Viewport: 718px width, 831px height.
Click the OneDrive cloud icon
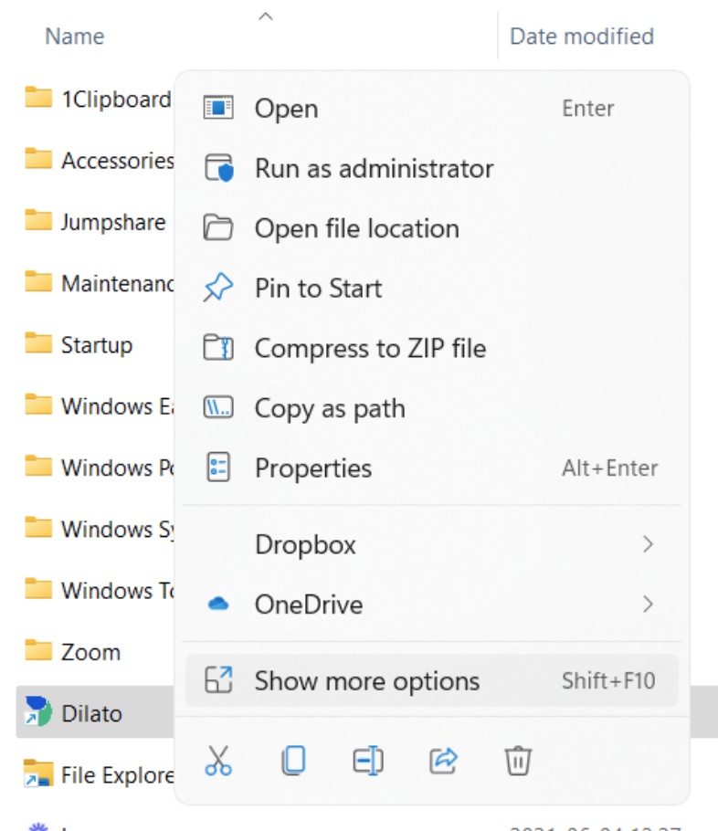pyautogui.click(x=216, y=604)
